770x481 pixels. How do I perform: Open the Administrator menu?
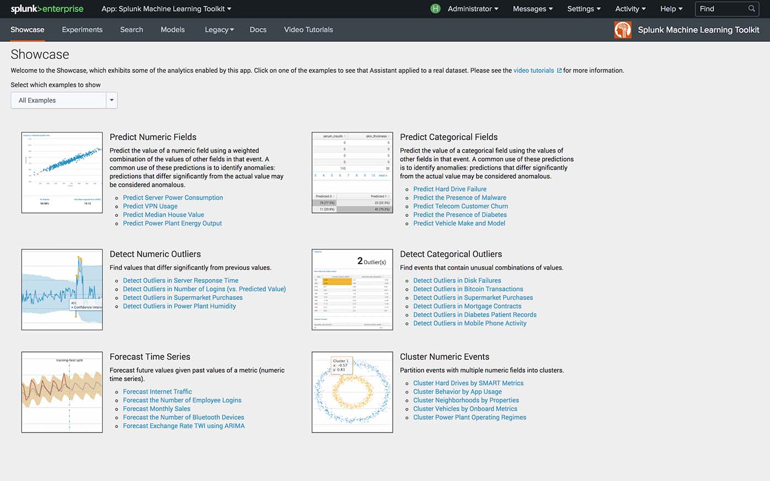473,9
